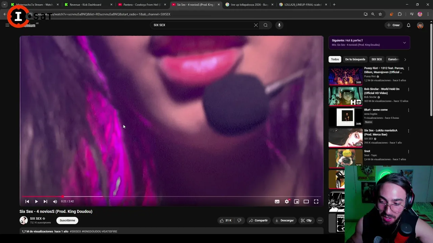
Task: Click the Descargar download button
Action: (284, 220)
